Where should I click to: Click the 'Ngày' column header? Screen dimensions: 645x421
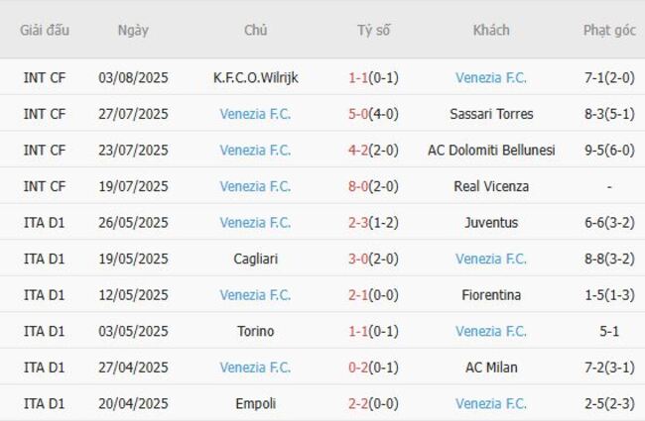[x=133, y=30]
